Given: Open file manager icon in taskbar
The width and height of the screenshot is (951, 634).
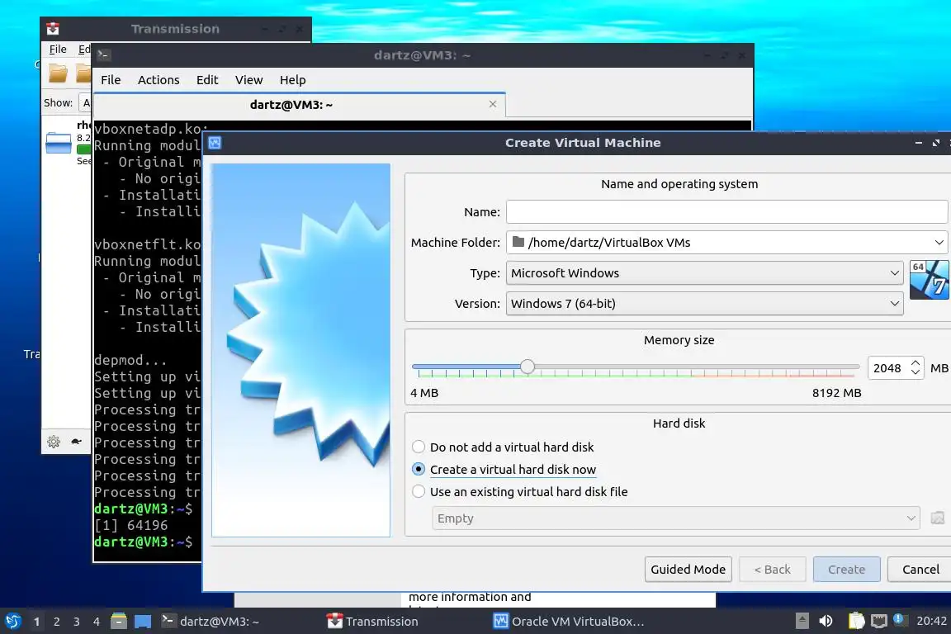Looking at the screenshot, I should click(x=119, y=622).
